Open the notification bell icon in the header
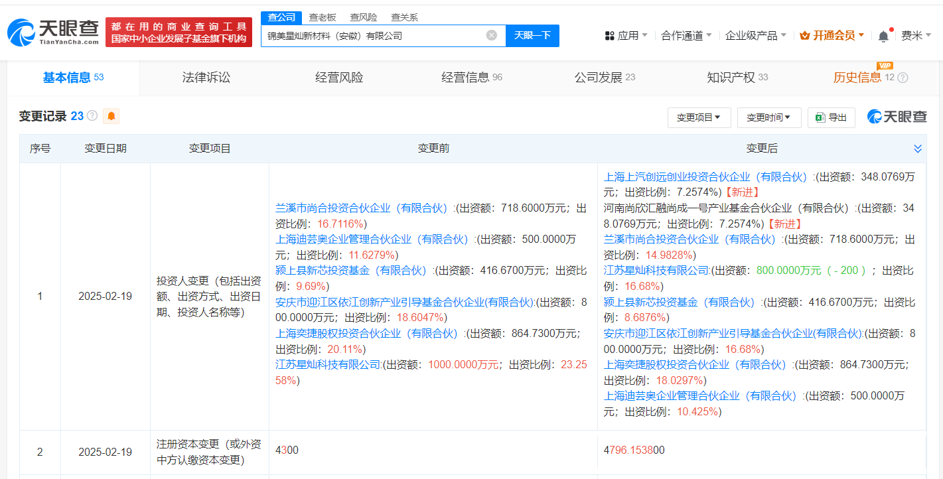This screenshot has height=479, width=943. pyautogui.click(x=883, y=36)
